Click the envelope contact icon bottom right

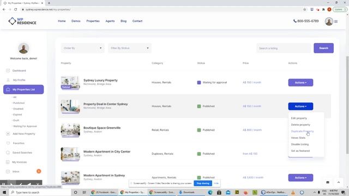coord(328,182)
